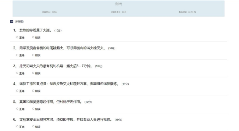239x131 pixels.
Task: Choose 正确 for question 2 about 电闸箱起火
Action: point(18,55)
